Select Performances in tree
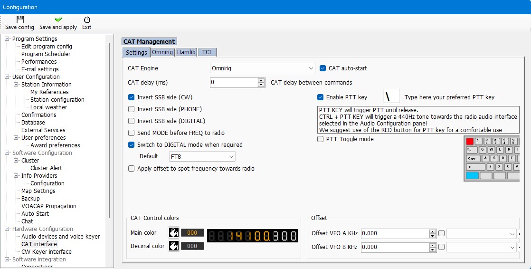 (x=39, y=62)
